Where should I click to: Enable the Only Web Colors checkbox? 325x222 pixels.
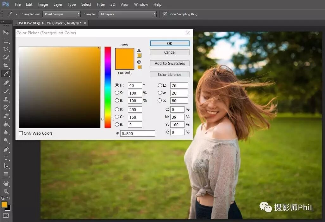tap(21, 133)
